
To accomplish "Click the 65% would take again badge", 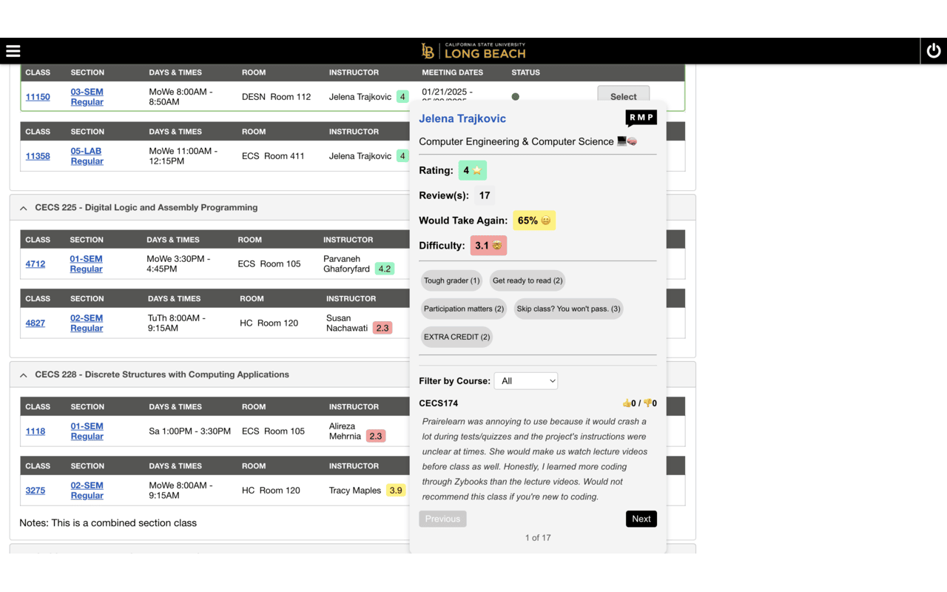I will [x=534, y=221].
